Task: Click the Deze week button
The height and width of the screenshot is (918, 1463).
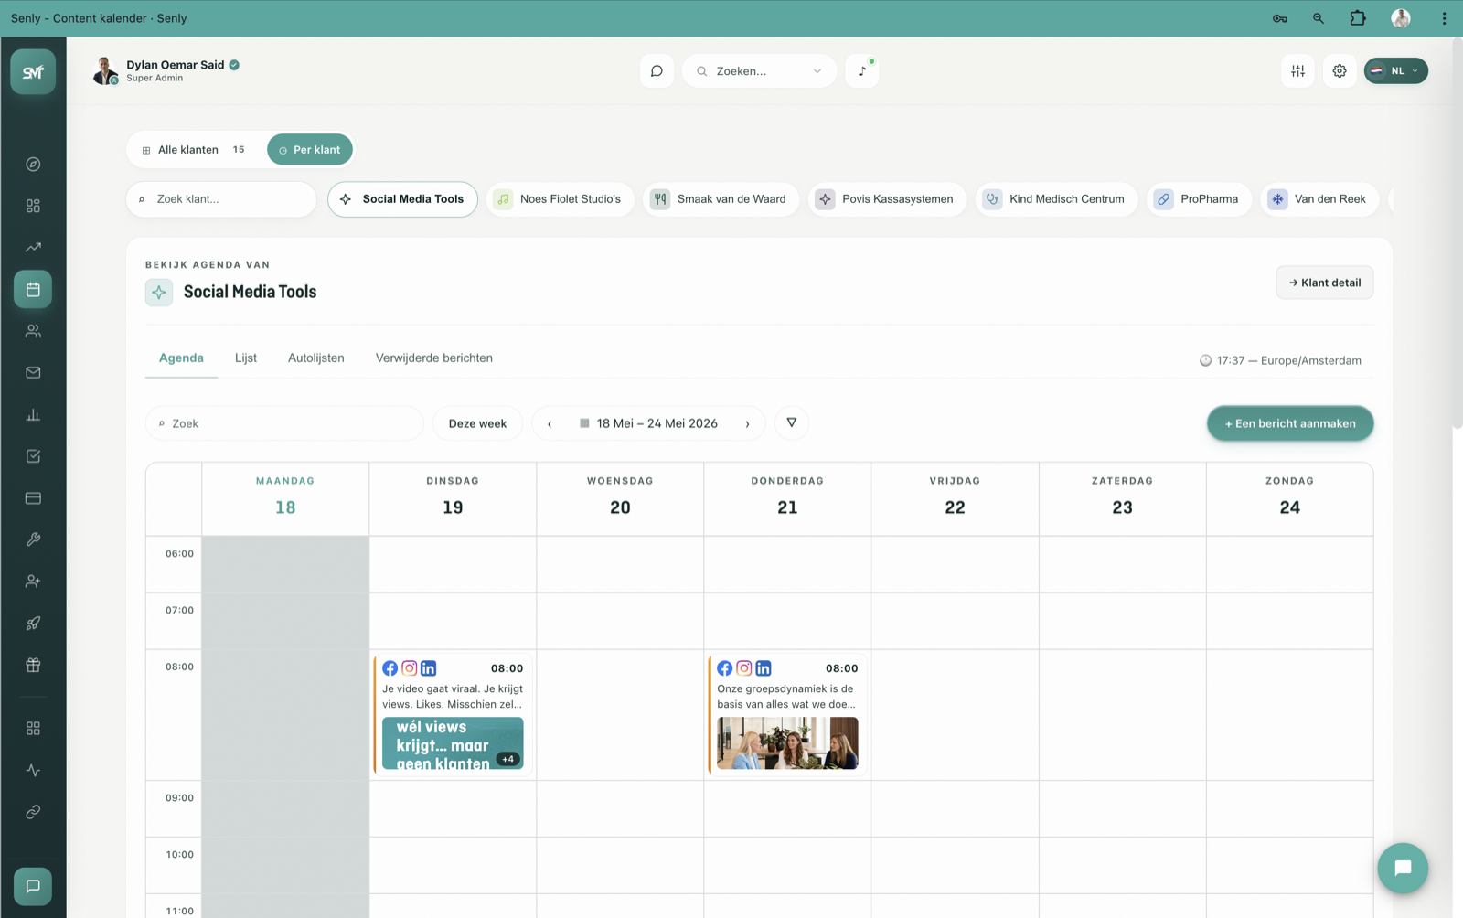Action: coord(477,423)
